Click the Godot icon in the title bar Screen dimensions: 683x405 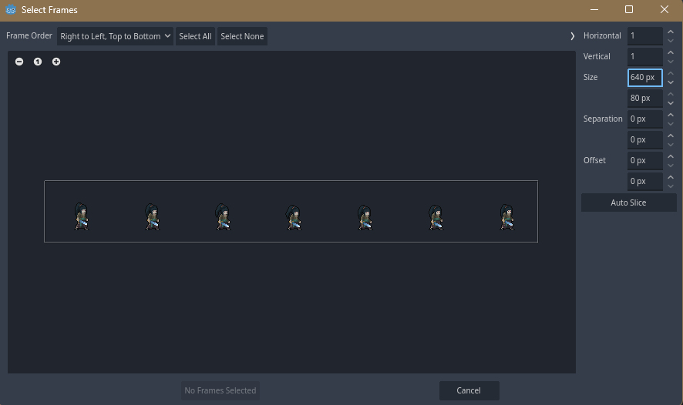[11, 10]
